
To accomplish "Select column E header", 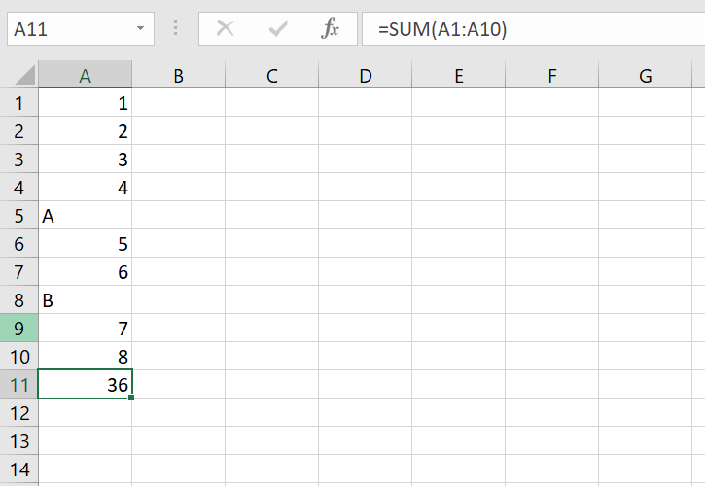I will [459, 75].
